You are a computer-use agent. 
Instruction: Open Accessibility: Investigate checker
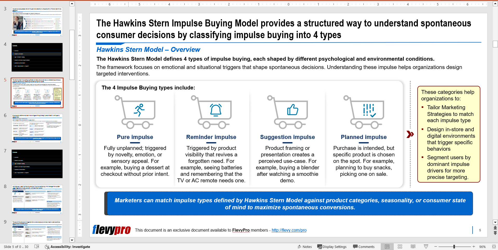(67, 247)
